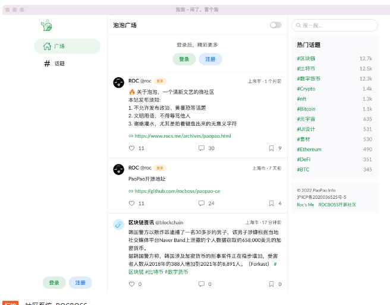Viewport: 390px width, 305px height.
Task: Open the 广场 home menu item
Action: pos(67,46)
